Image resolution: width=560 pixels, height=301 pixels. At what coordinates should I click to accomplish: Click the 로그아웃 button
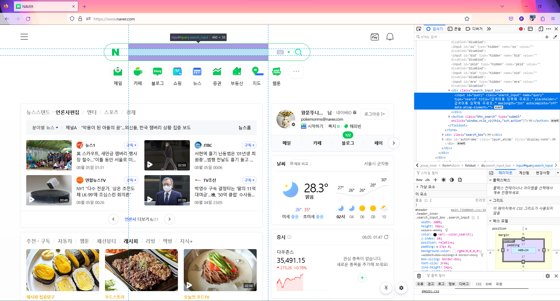[x=374, y=114]
